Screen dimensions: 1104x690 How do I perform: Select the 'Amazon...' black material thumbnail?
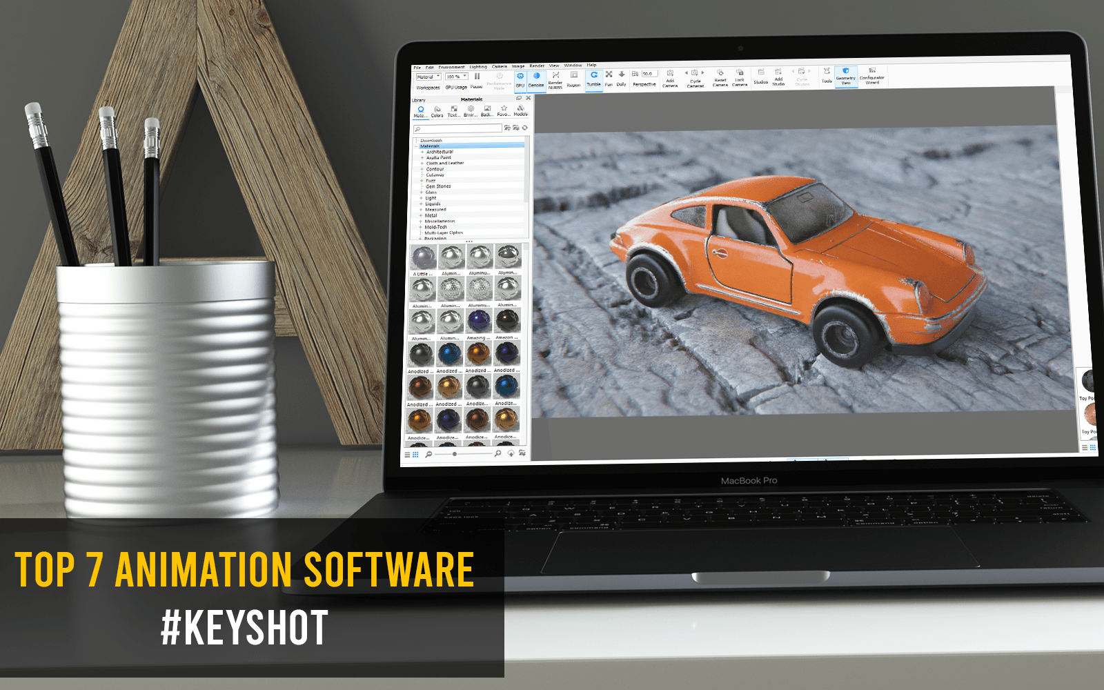507,321
